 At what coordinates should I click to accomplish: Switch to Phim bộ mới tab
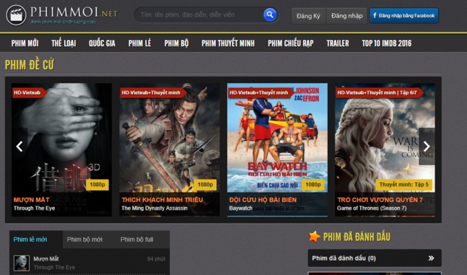[x=87, y=239]
